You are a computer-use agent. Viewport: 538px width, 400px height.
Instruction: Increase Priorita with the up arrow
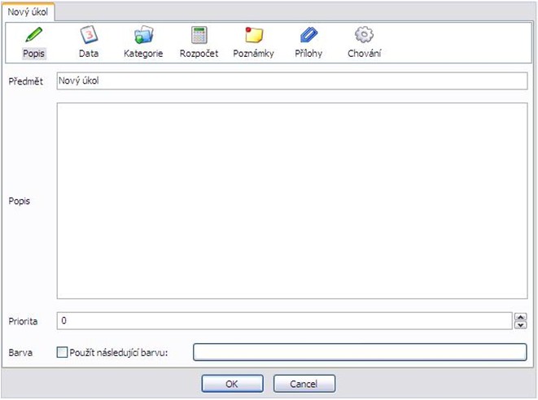(x=521, y=317)
